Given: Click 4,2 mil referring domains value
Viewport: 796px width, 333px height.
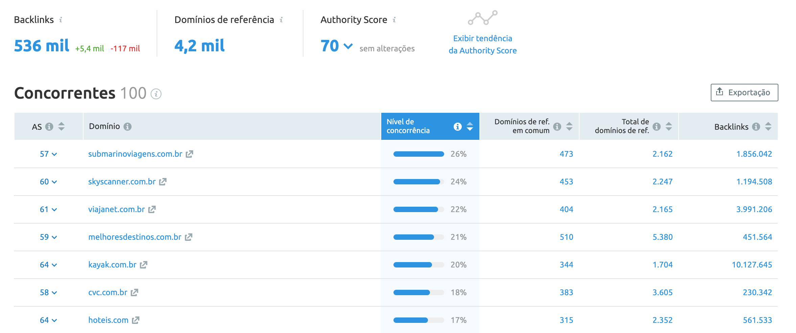Looking at the screenshot, I should coord(200,46).
